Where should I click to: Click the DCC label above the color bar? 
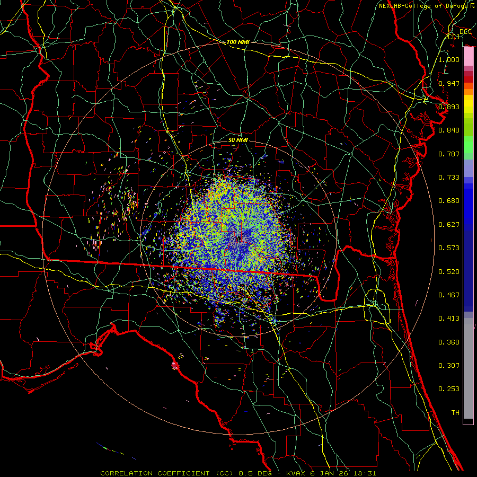coord(465,32)
